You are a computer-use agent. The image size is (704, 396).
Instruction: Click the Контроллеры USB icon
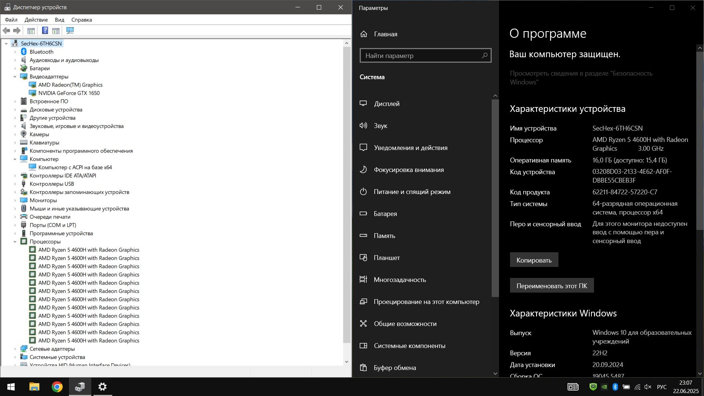24,184
